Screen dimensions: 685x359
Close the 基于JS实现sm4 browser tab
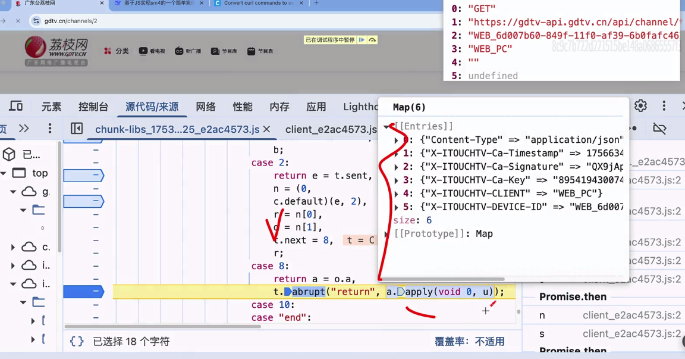(202, 3)
